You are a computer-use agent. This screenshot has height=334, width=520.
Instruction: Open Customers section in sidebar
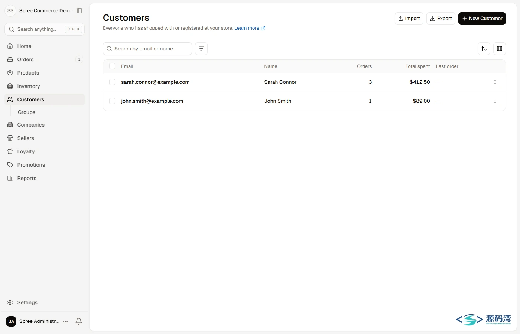tap(45, 99)
